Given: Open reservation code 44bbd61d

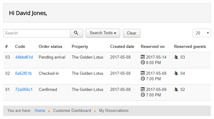Looking at the screenshot, I should click(24, 57).
